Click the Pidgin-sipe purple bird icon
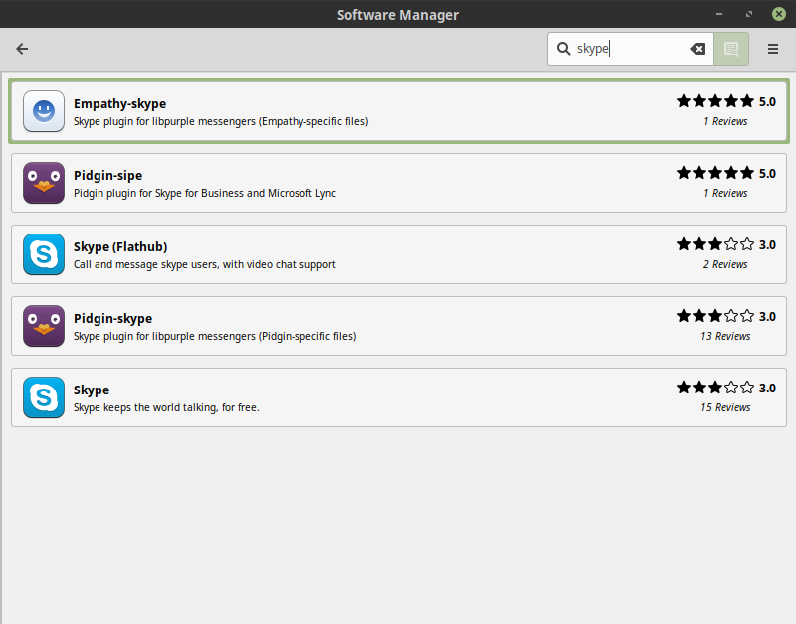This screenshot has height=624, width=796. tap(43, 183)
